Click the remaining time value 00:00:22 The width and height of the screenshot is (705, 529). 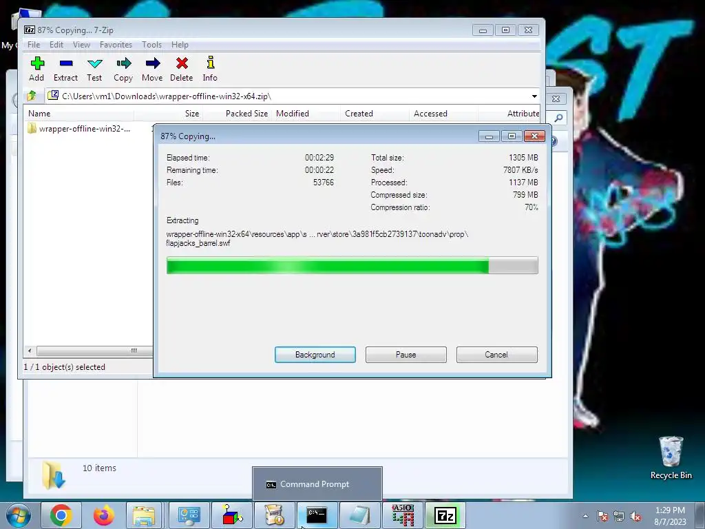[x=319, y=170]
